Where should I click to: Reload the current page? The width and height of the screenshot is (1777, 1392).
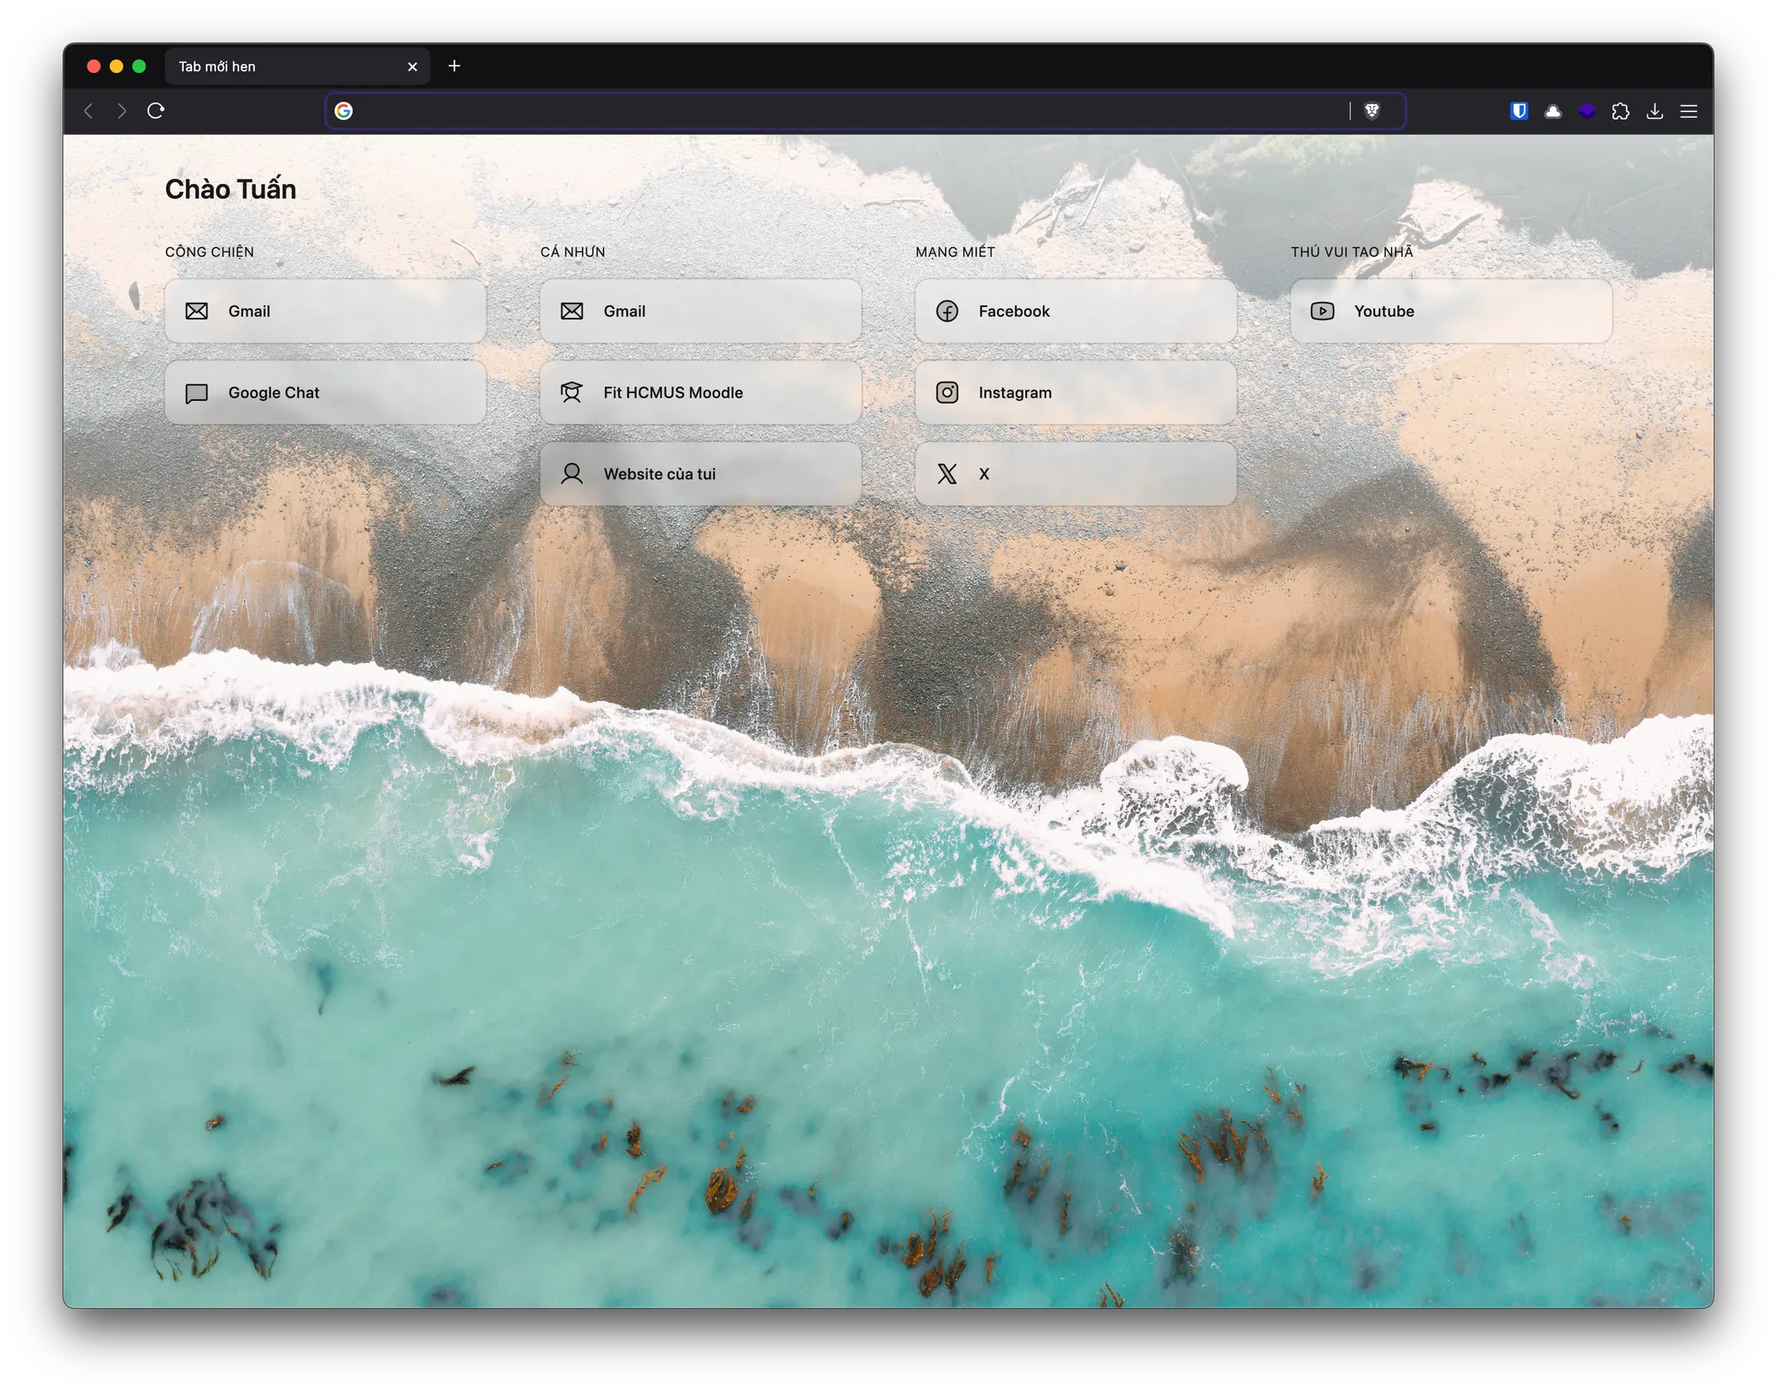pos(156,110)
